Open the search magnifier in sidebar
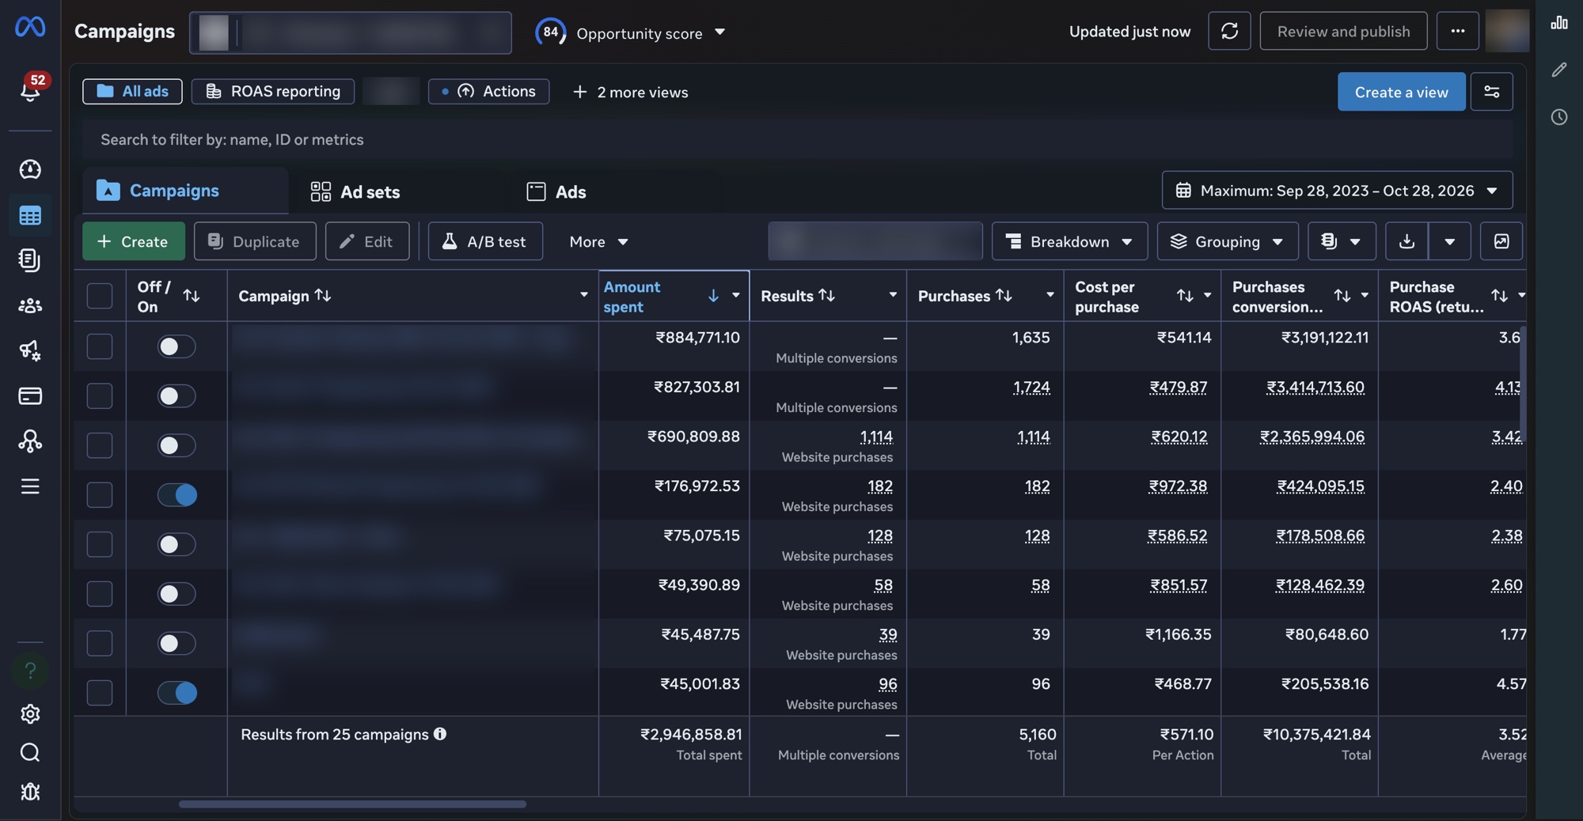The image size is (1583, 821). click(30, 752)
